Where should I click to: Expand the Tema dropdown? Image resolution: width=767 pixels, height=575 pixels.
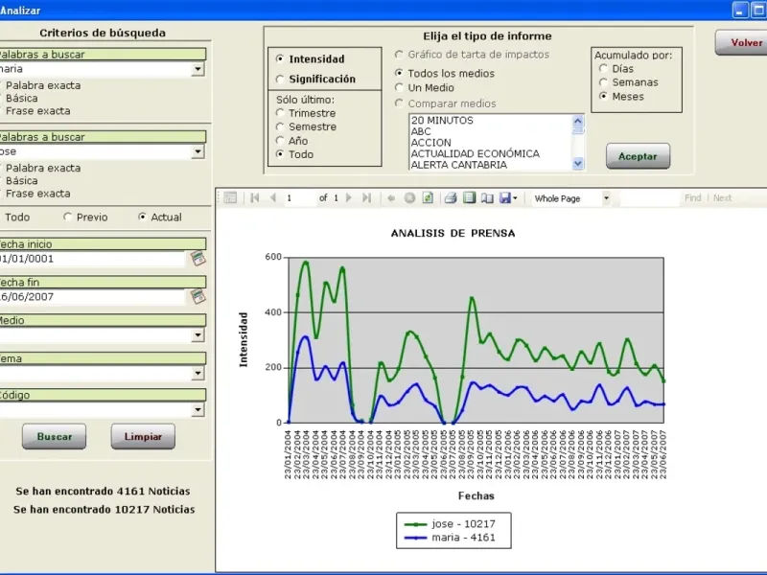coord(198,373)
